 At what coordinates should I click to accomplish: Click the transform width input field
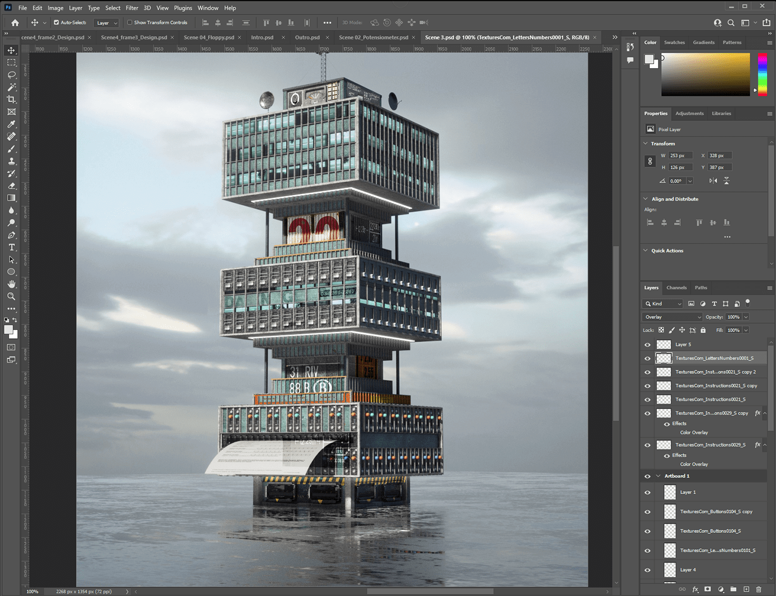click(681, 156)
